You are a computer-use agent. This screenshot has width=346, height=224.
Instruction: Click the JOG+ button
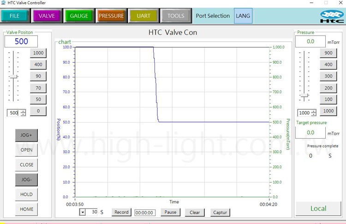point(26,135)
